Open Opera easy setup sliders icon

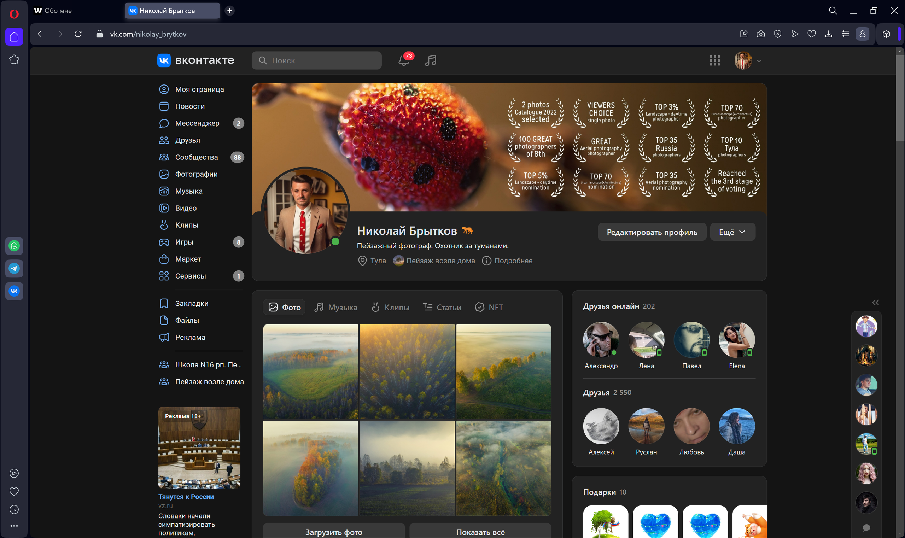click(x=845, y=34)
